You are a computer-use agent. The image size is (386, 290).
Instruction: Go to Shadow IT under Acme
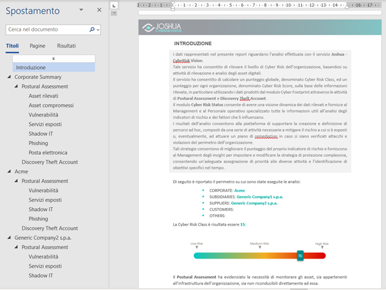tap(41, 209)
